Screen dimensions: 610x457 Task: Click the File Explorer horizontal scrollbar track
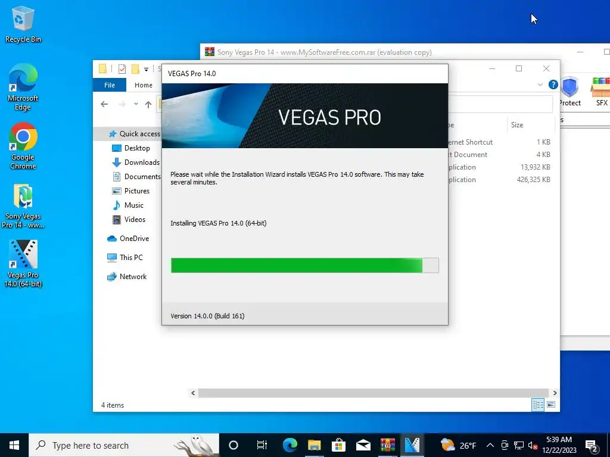tap(374, 393)
